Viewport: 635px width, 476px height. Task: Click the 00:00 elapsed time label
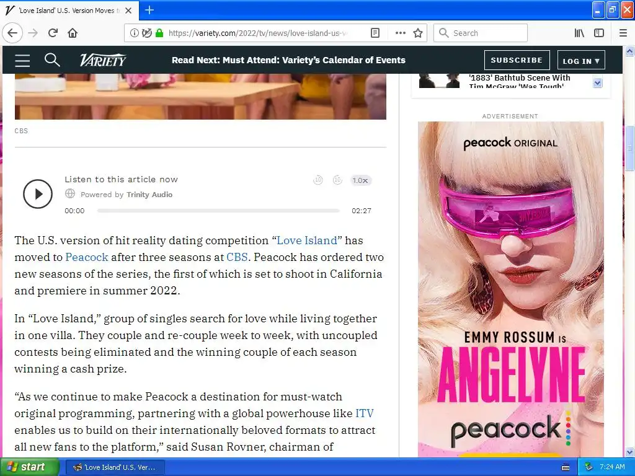(x=74, y=211)
